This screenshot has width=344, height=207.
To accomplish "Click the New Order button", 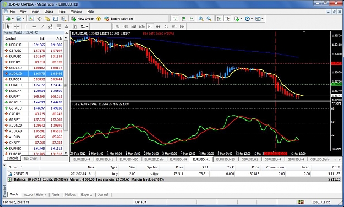I will 82,19.
